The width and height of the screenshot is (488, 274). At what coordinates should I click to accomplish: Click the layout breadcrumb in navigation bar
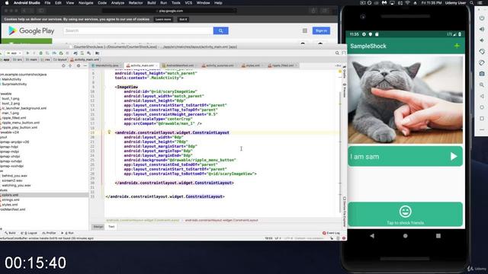point(59,59)
